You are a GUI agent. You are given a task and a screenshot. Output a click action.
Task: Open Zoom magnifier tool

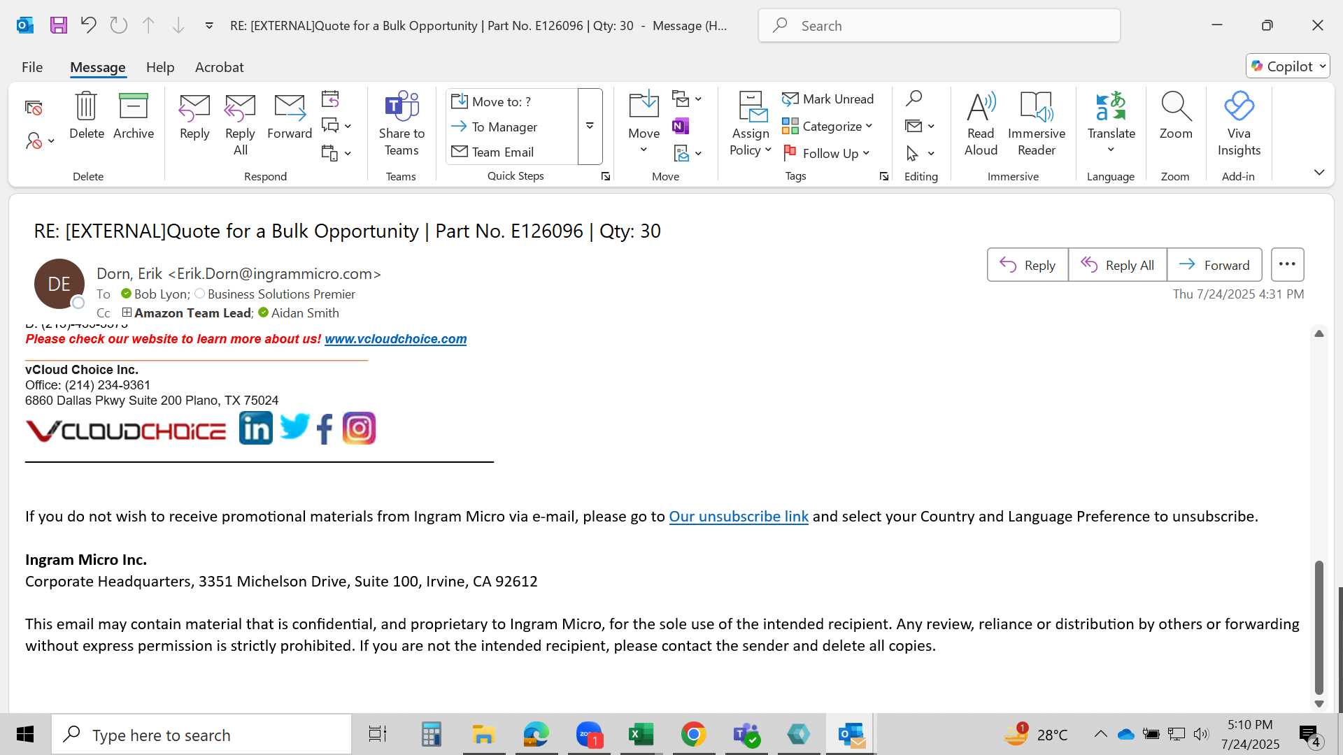click(1176, 116)
